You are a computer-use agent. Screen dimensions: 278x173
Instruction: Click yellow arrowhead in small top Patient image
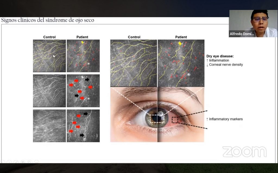pos(83,42)
